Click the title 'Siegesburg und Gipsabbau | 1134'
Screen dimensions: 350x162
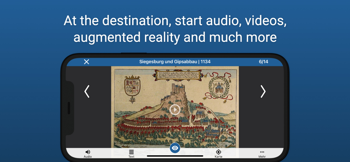pyautogui.click(x=175, y=62)
